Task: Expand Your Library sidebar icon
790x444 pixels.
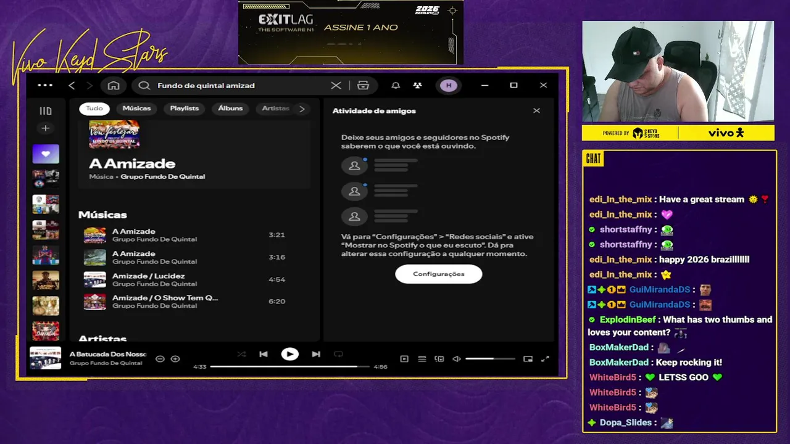Action: (x=46, y=111)
